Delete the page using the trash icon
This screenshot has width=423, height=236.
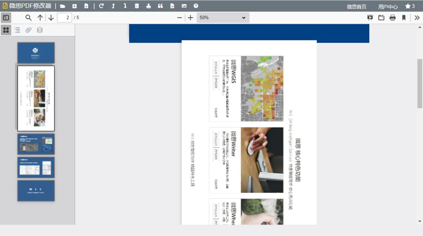pos(137,6)
